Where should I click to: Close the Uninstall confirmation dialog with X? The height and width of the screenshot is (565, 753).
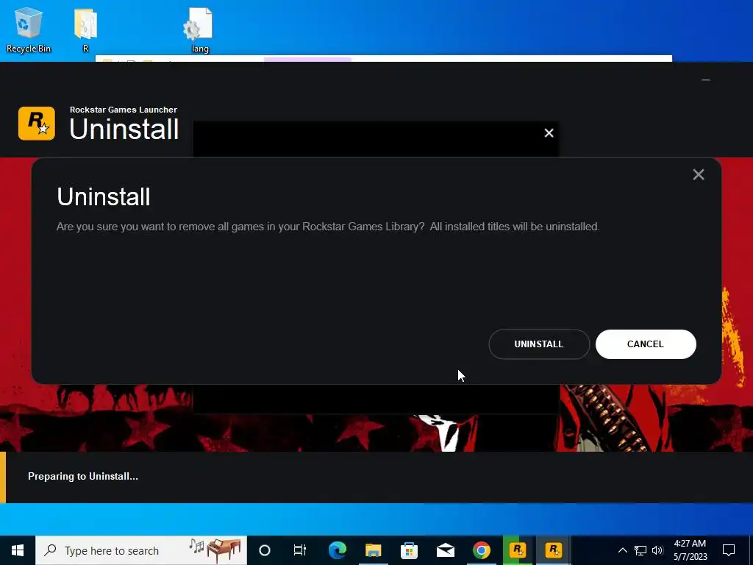(x=699, y=174)
